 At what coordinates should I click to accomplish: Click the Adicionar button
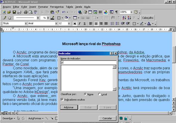tap(69, 107)
